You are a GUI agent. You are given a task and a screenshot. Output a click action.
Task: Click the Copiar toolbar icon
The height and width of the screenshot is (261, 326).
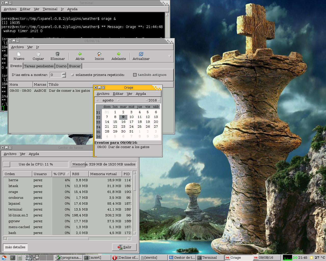(x=38, y=54)
